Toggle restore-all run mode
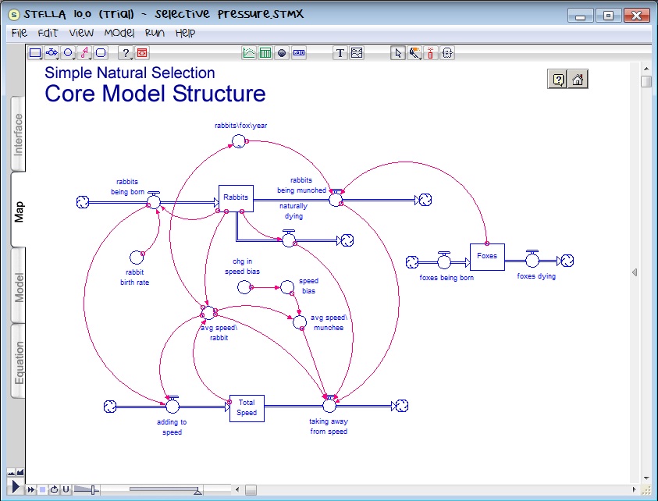This screenshot has width=658, height=501. [x=54, y=490]
